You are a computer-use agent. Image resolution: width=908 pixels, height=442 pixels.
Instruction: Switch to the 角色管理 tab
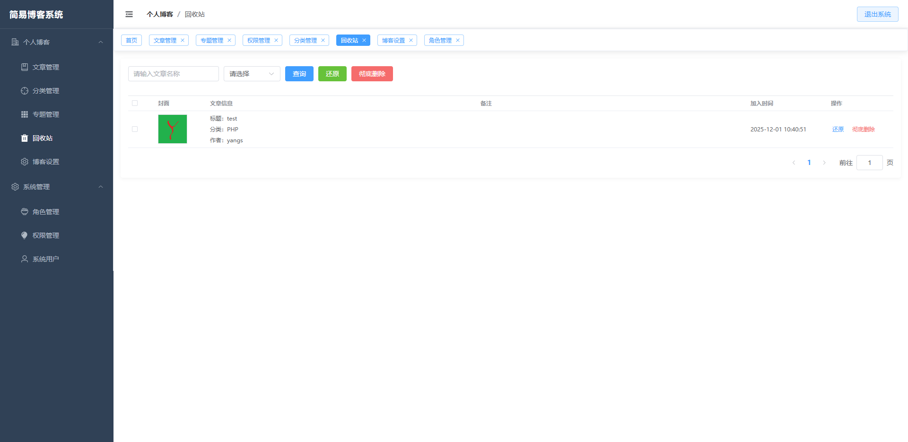[x=440, y=40]
